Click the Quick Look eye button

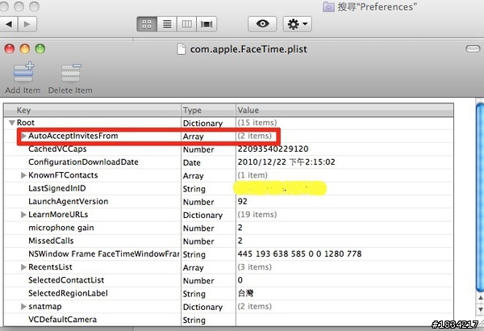[x=262, y=23]
